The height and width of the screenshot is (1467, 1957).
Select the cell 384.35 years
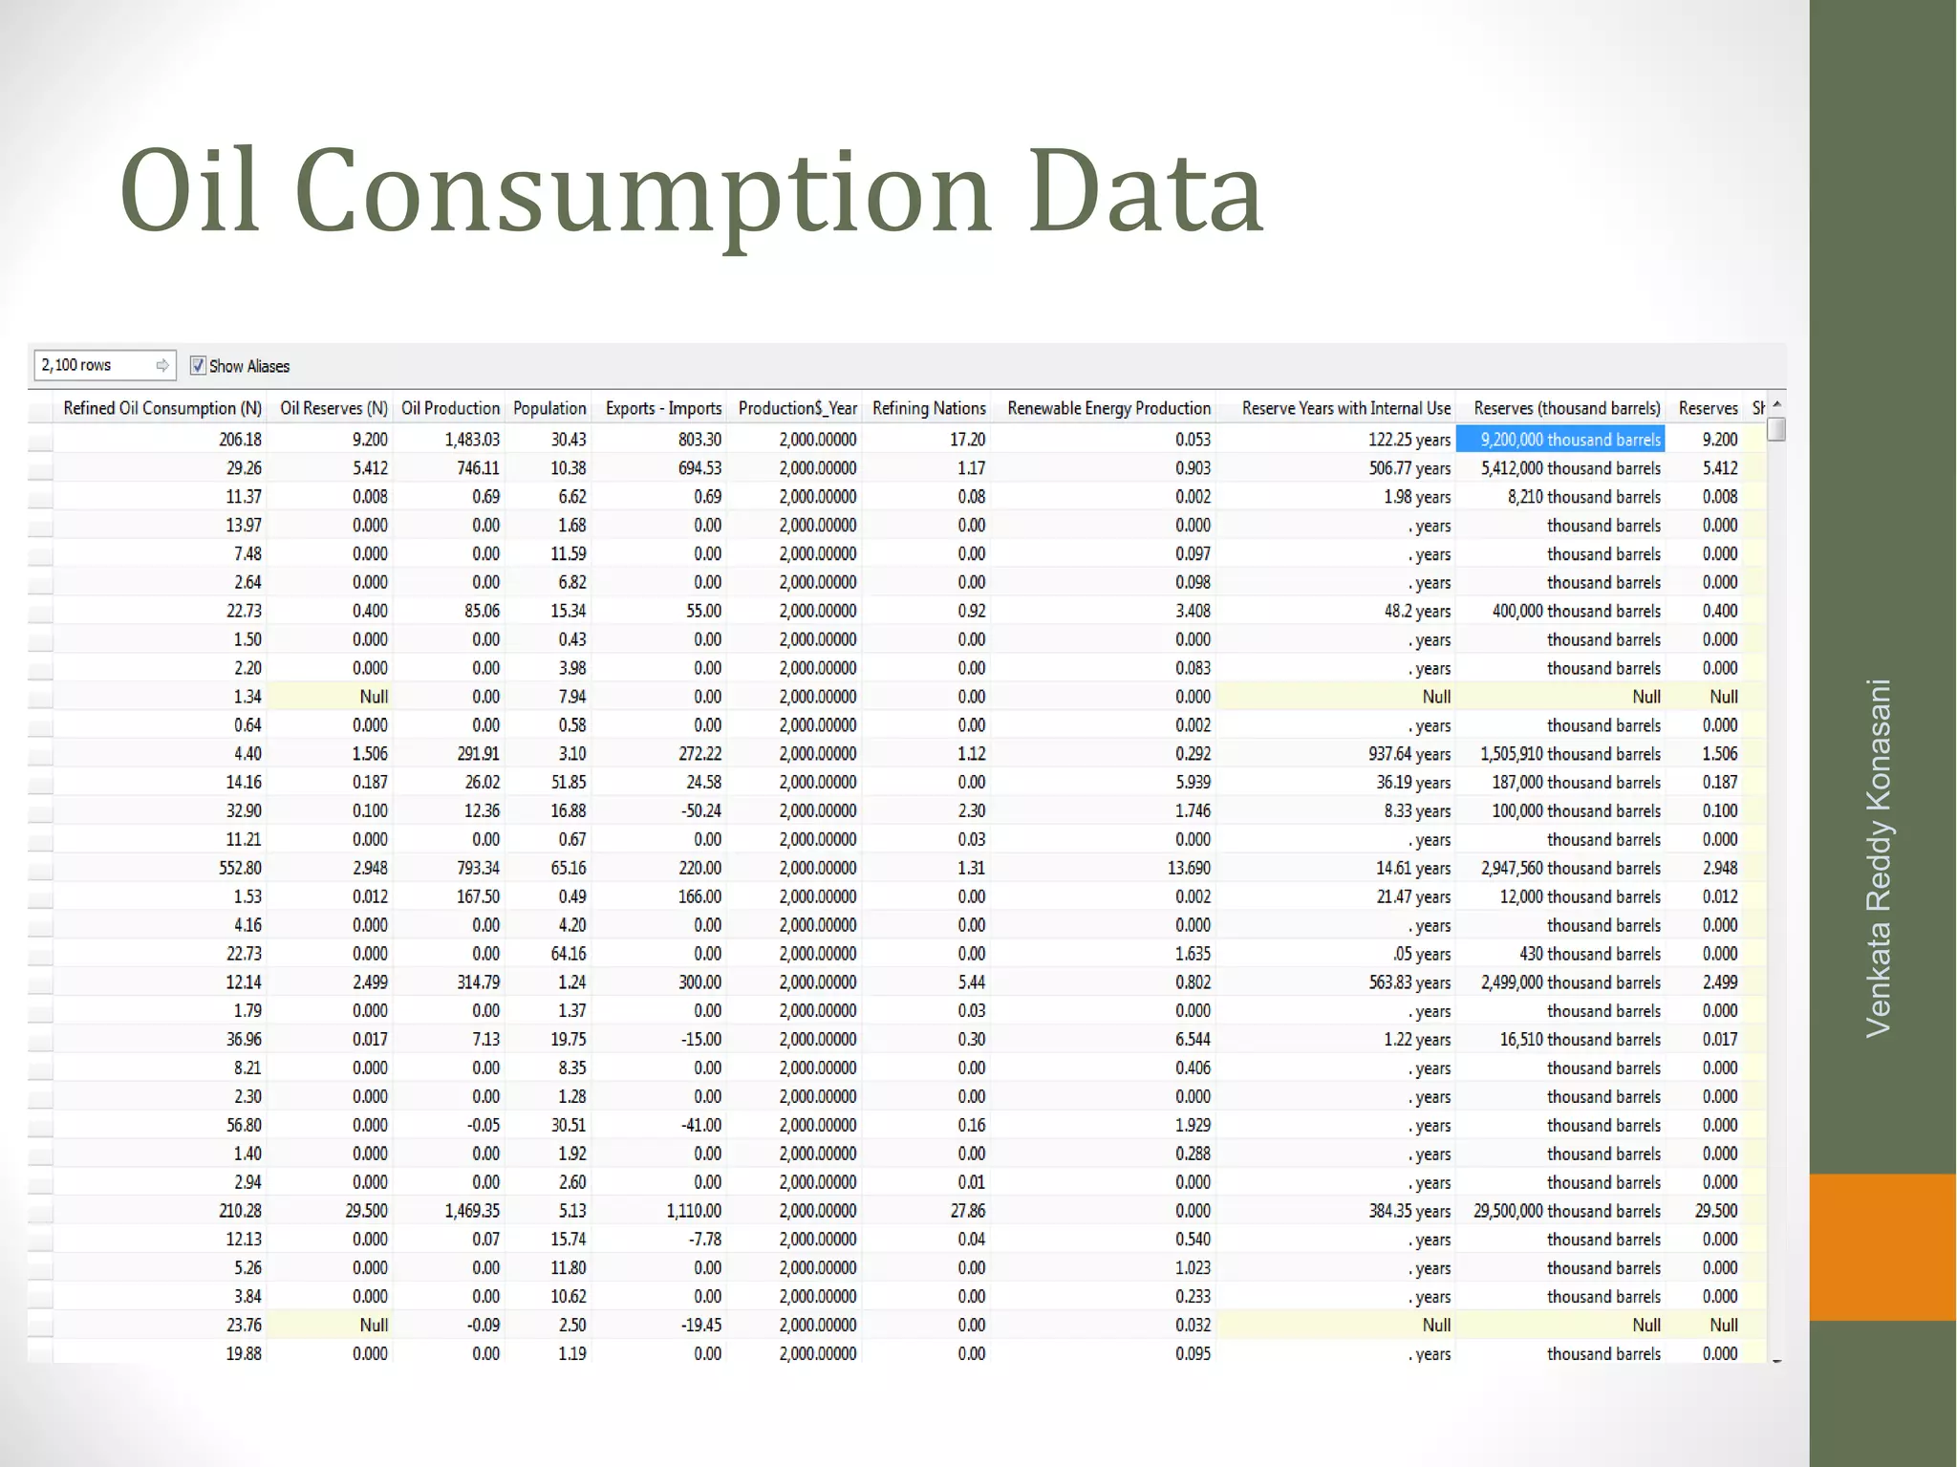(1337, 1211)
